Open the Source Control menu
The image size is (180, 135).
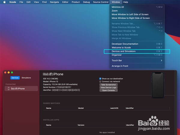click(101, 2)
